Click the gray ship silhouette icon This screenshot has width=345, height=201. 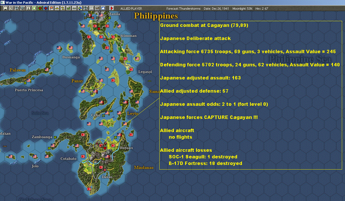click(x=74, y=9)
